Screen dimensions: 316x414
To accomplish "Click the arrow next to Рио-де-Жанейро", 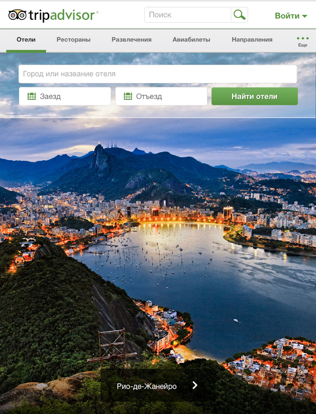I will (195, 385).
